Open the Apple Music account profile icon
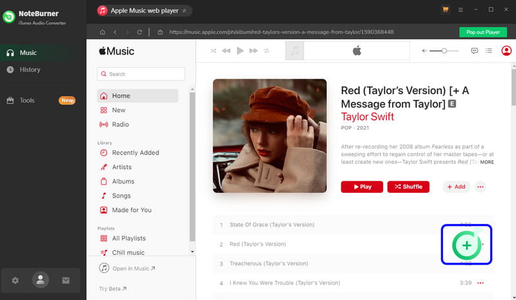The height and width of the screenshot is (300, 516). (x=506, y=51)
